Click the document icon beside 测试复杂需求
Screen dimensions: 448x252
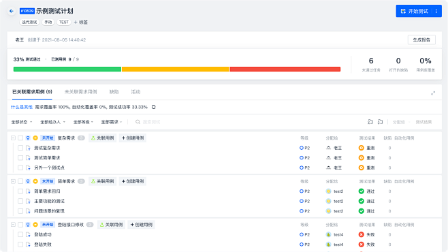pos(28,148)
